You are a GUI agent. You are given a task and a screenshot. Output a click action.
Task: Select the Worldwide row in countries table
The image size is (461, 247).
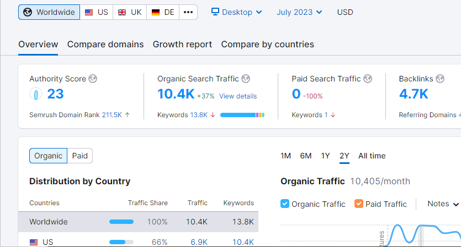[x=138, y=222]
